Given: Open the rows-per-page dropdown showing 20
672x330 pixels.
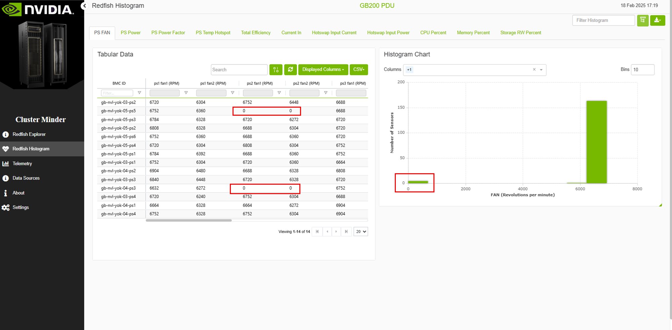Looking at the screenshot, I should pos(361,232).
